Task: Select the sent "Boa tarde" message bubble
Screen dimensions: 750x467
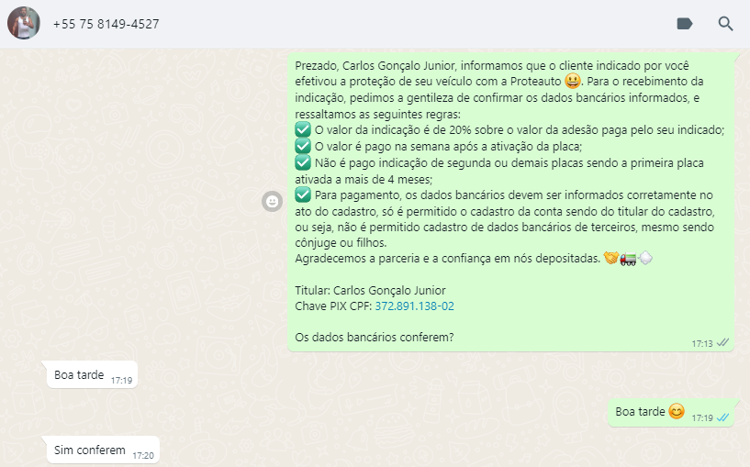Action: click(x=671, y=412)
